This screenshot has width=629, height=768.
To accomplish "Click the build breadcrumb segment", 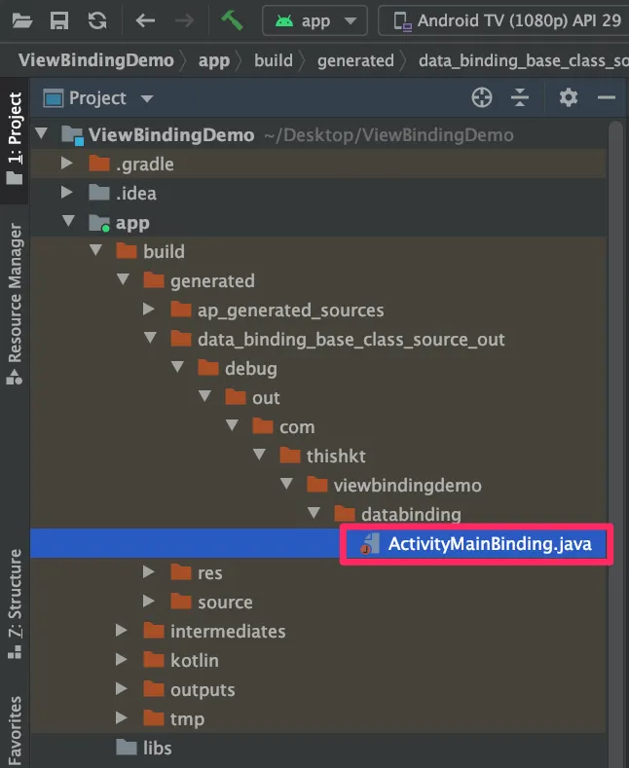I will (274, 60).
